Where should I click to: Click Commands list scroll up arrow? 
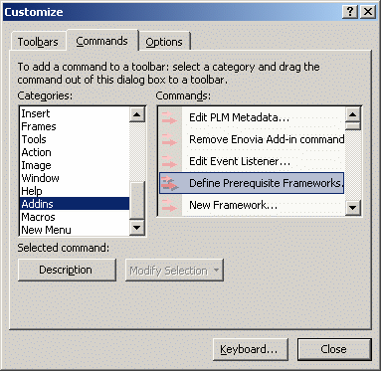click(352, 115)
